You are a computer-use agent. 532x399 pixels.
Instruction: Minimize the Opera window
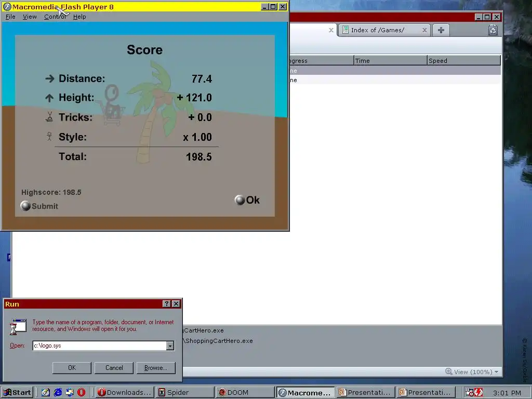point(478,17)
